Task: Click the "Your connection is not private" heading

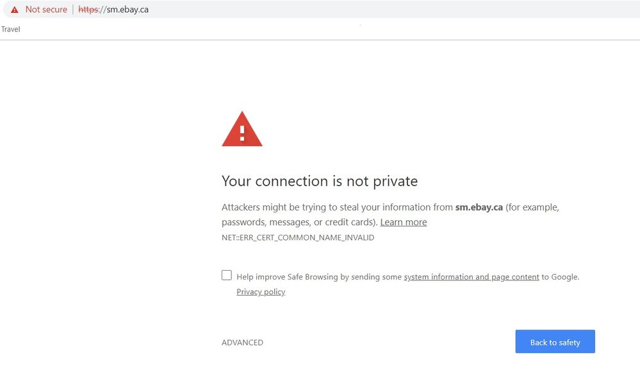Action: [x=320, y=181]
